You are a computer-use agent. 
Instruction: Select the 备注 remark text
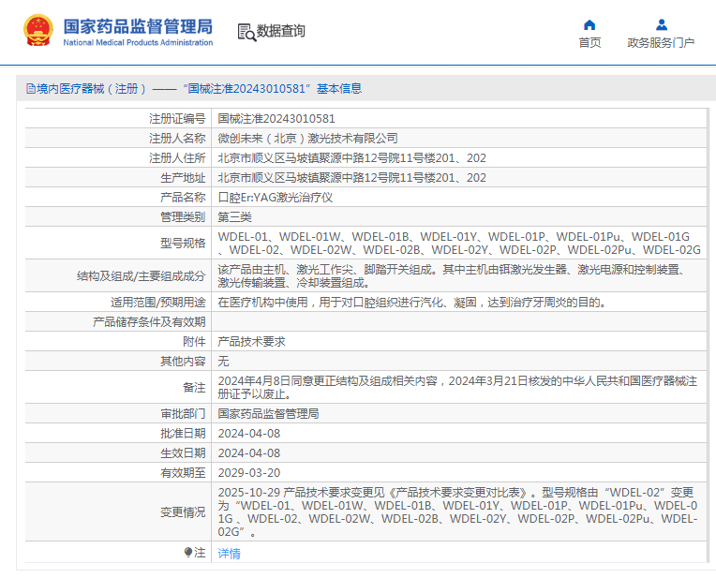pos(457,388)
